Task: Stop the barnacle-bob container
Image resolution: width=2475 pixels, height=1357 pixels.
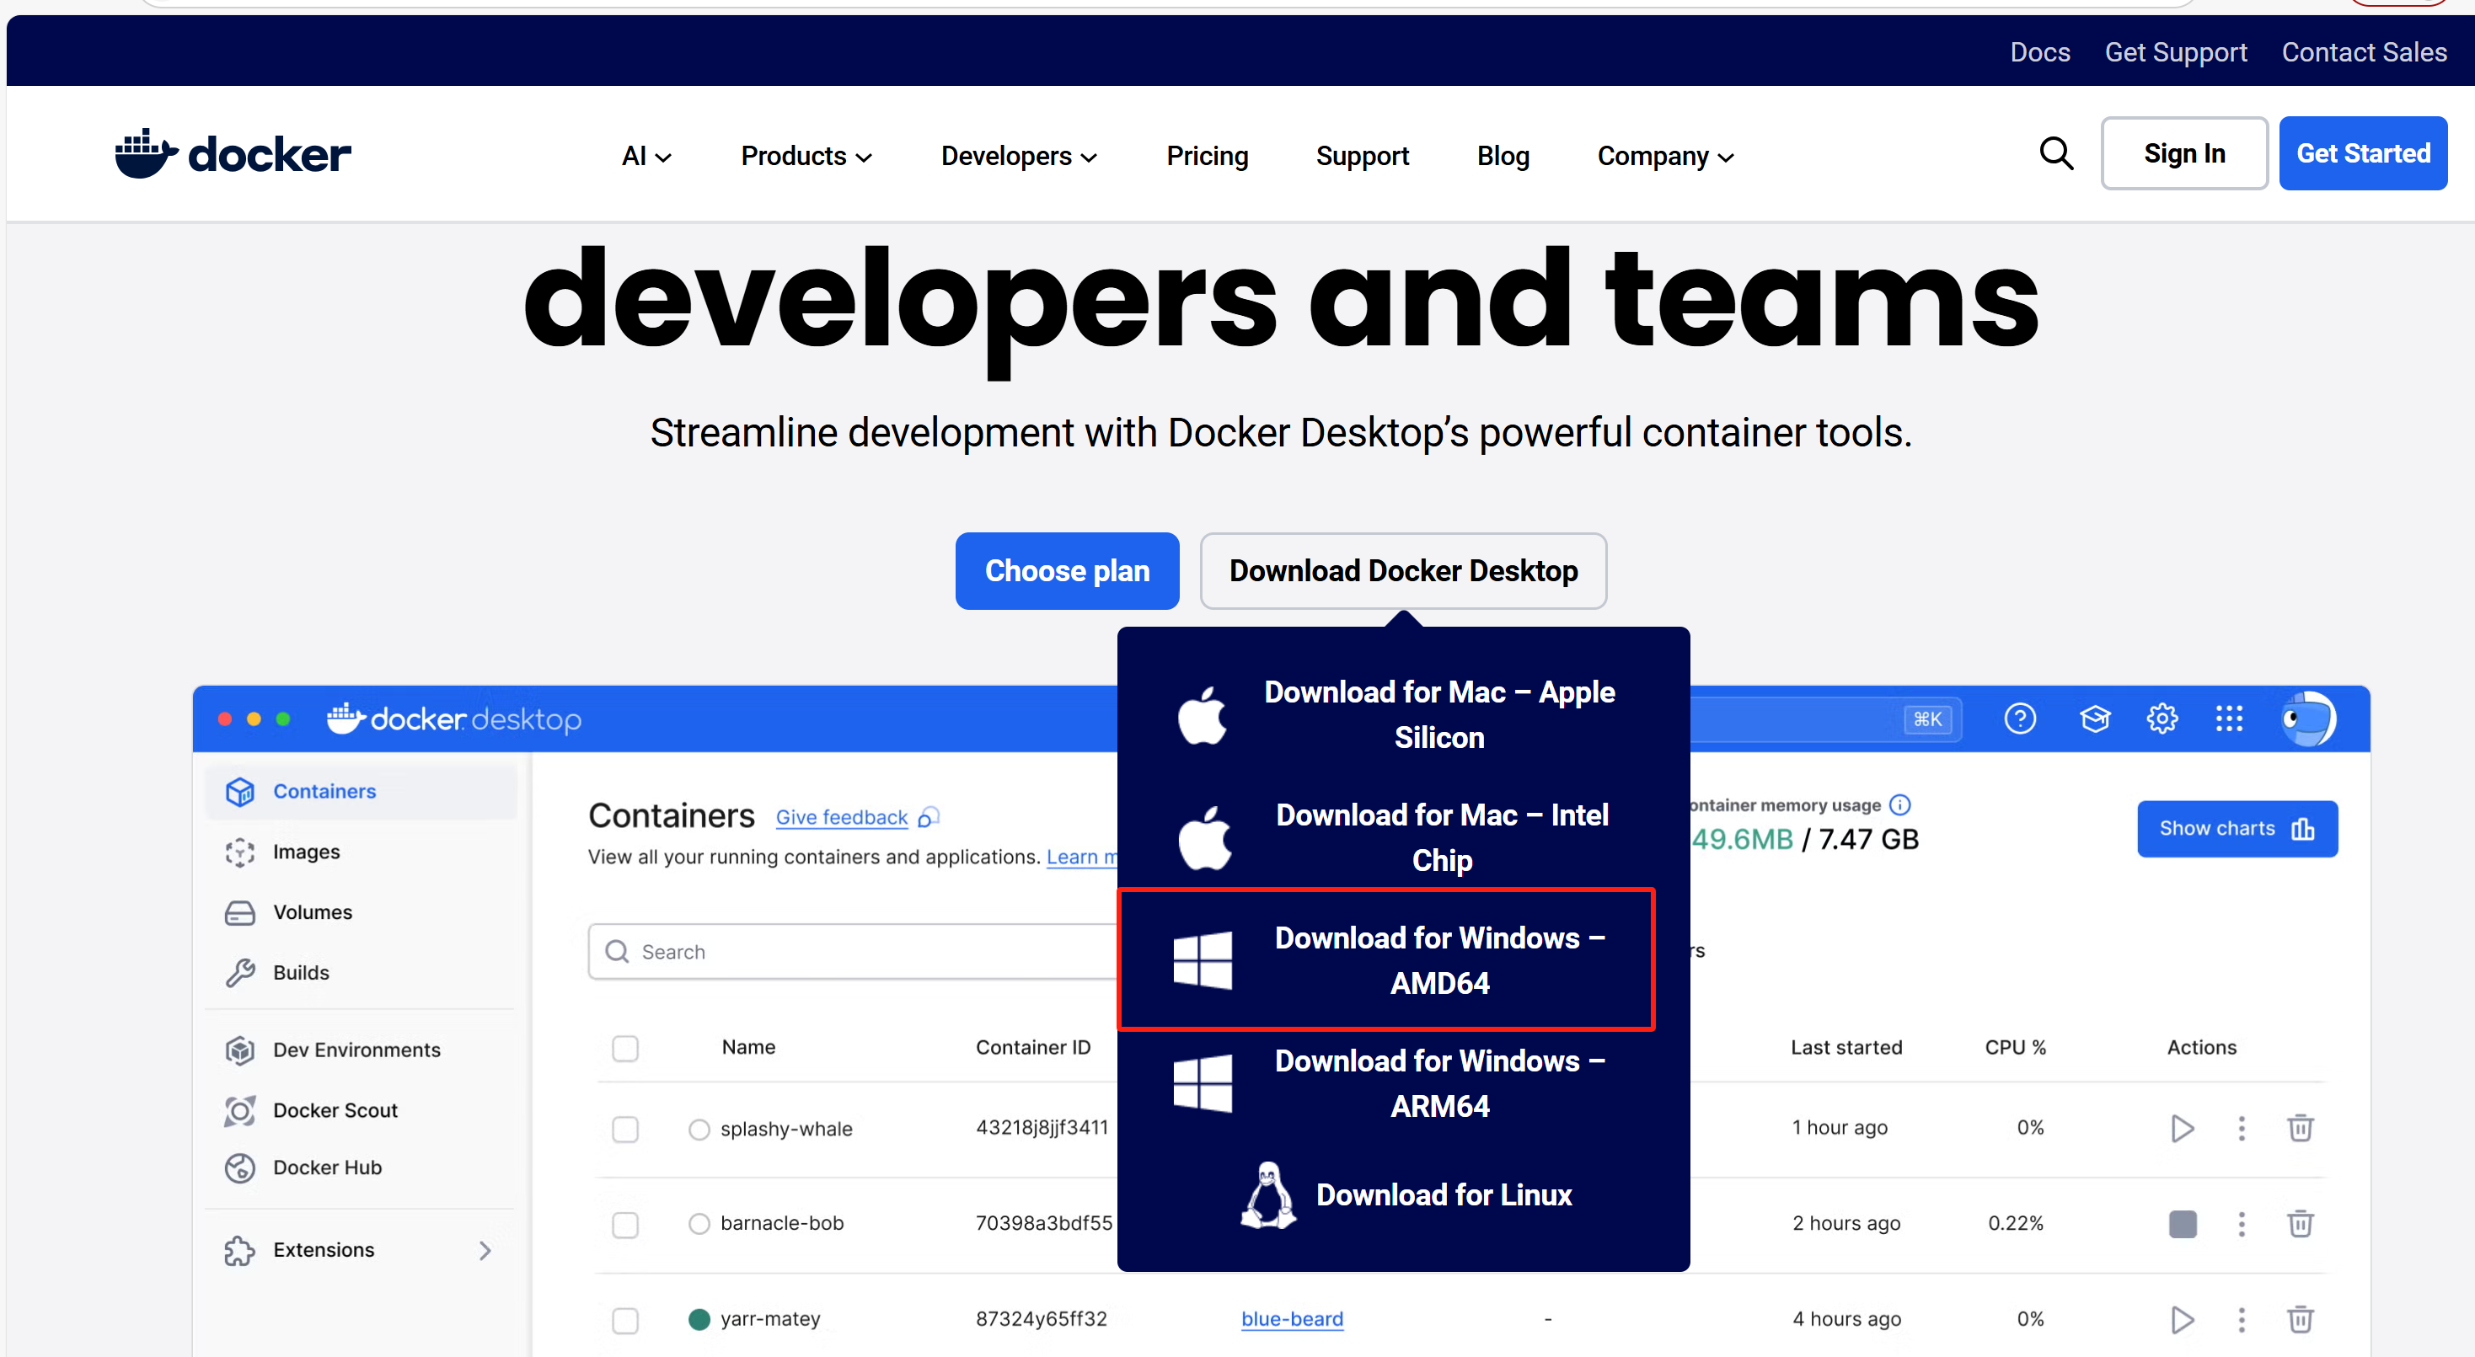Action: tap(2182, 1224)
